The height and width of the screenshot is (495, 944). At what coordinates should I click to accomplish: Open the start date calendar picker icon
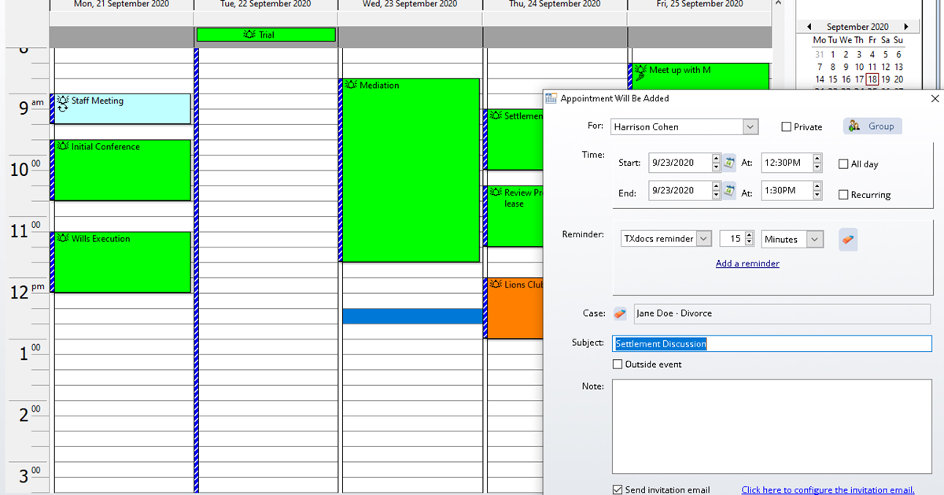729,163
